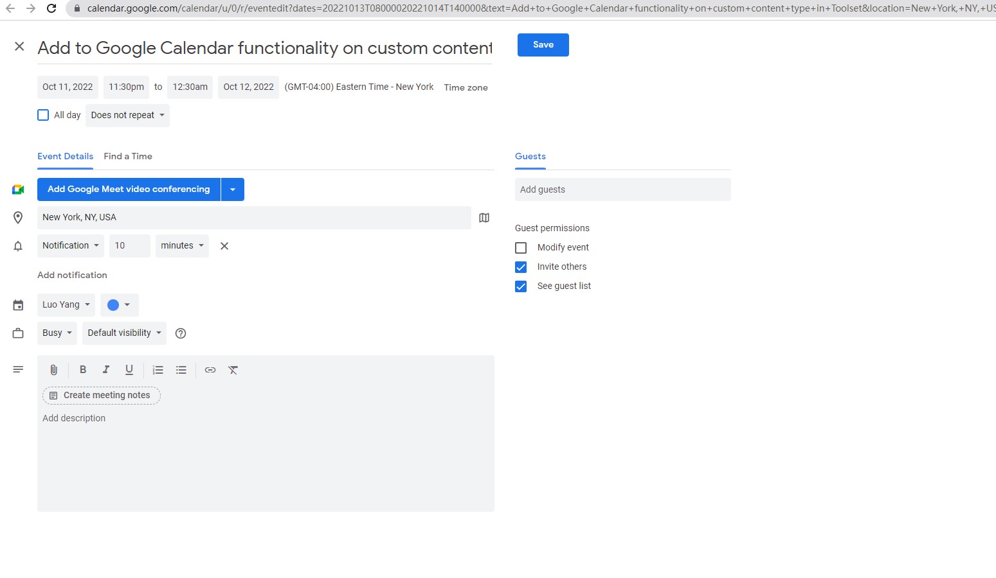Edit the event title field
The width and height of the screenshot is (996, 578).
click(x=265, y=49)
